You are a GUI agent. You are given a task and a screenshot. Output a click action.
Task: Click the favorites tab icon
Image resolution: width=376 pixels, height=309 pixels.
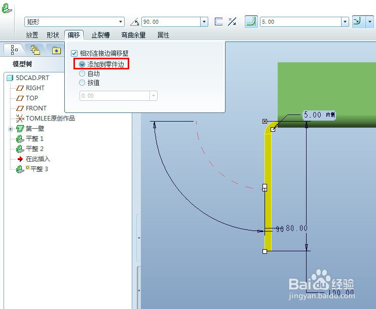[x=56, y=50]
